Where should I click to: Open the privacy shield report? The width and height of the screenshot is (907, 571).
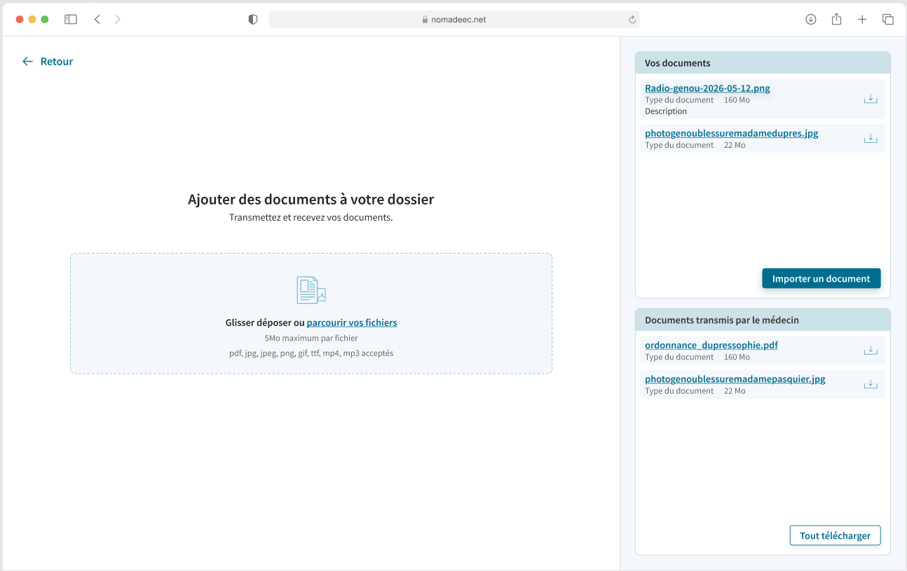253,20
